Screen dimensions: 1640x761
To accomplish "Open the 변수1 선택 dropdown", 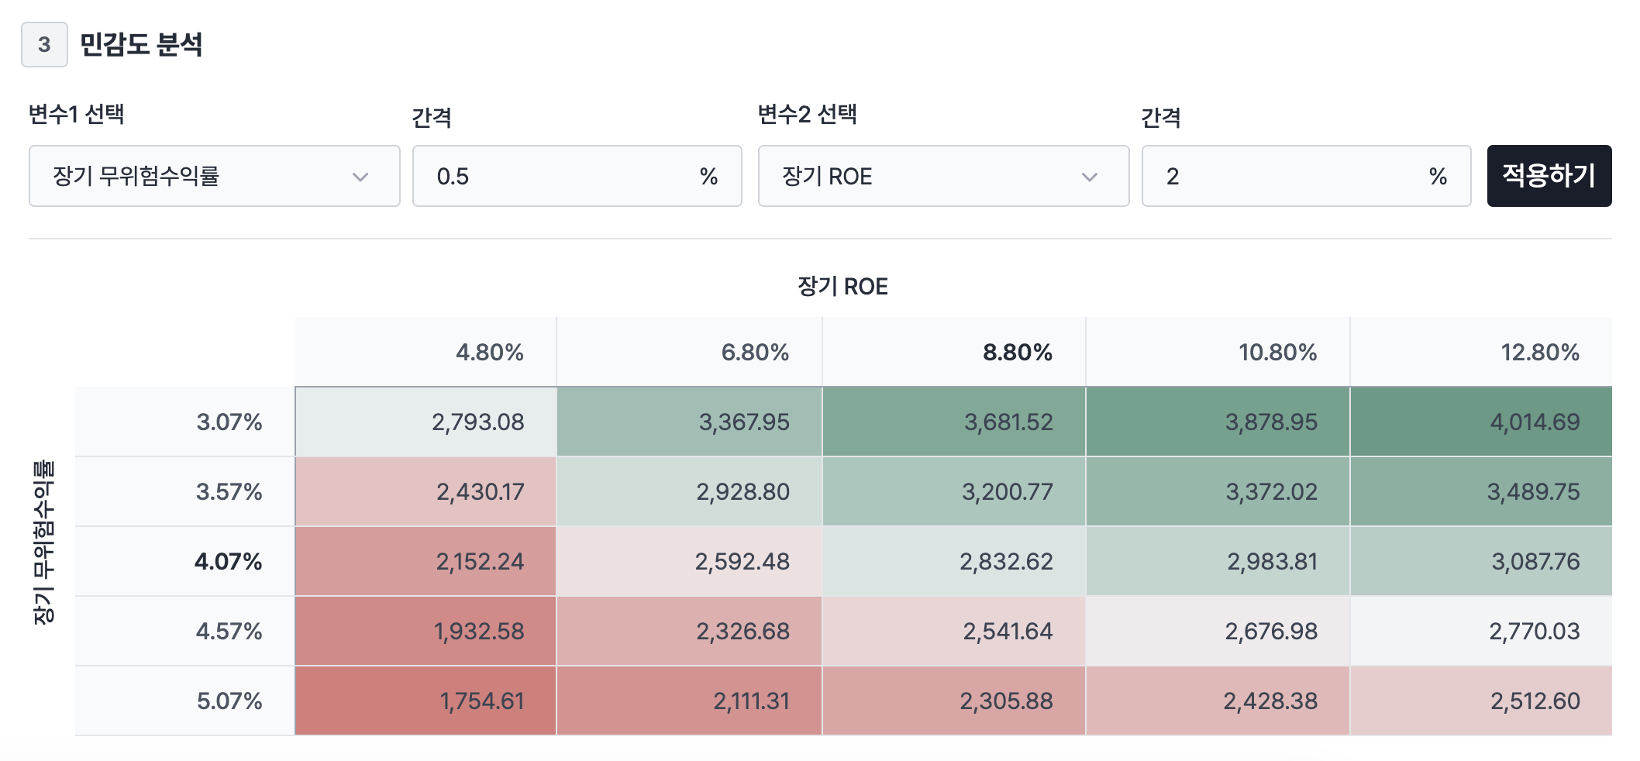I will (214, 176).
